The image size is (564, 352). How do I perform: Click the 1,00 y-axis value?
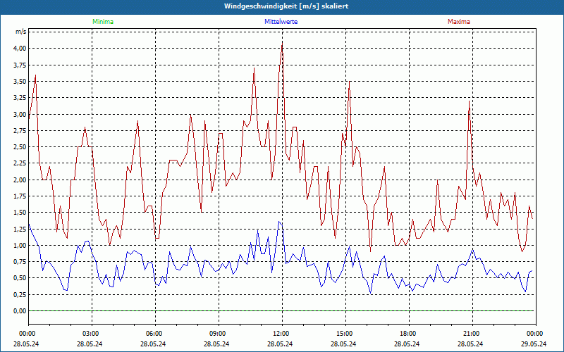pyautogui.click(x=20, y=246)
